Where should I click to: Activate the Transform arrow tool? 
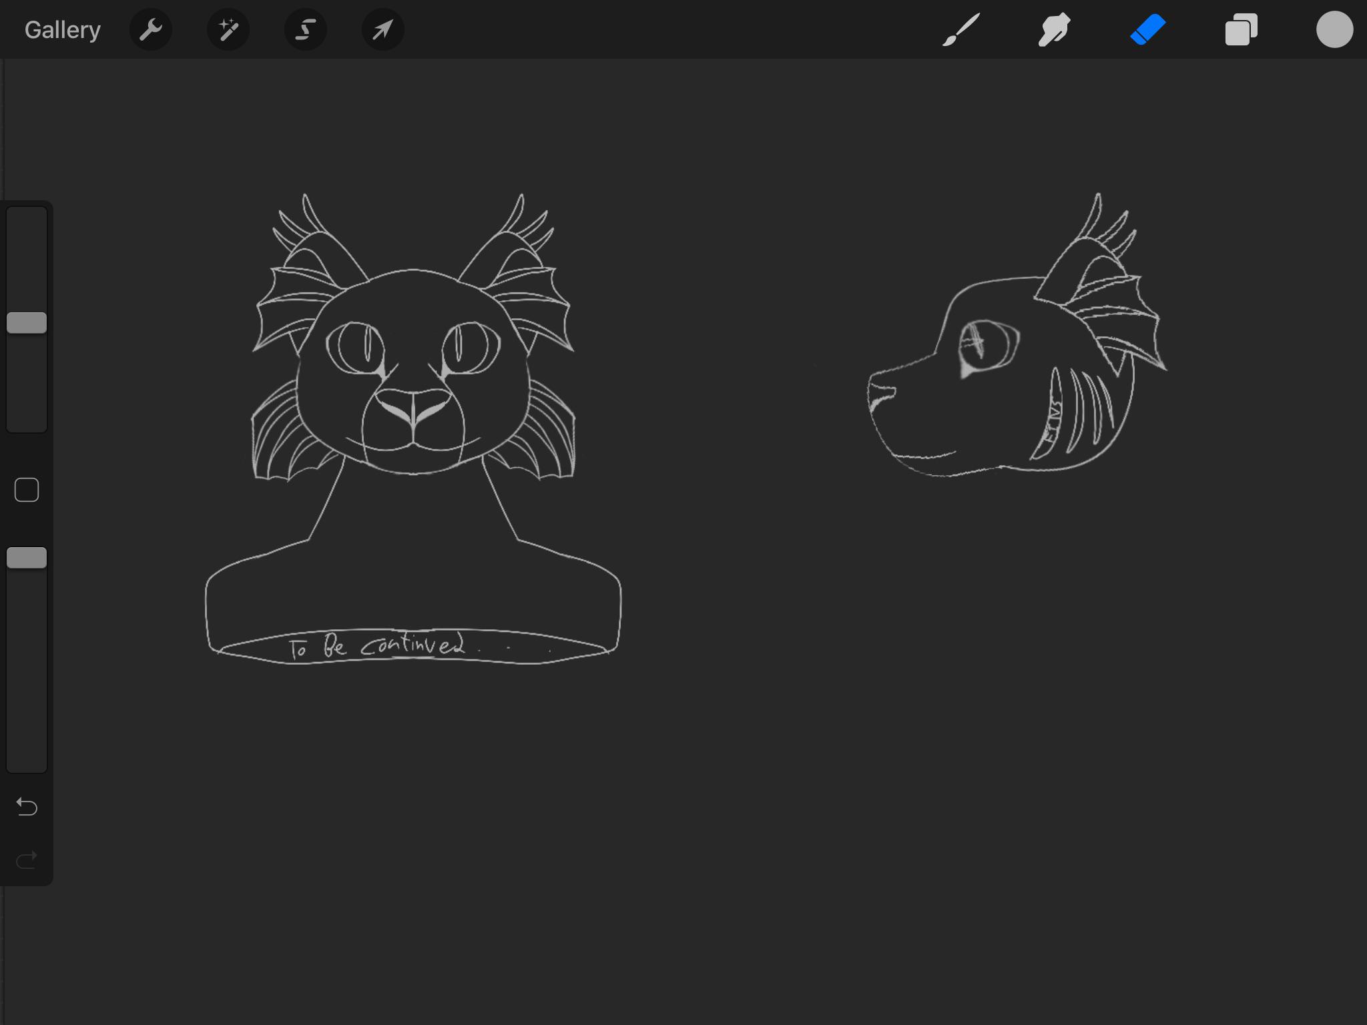(x=382, y=30)
